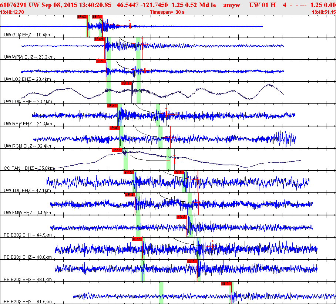Select the iS 1 pick flag on GLK trace

tap(97, 17)
